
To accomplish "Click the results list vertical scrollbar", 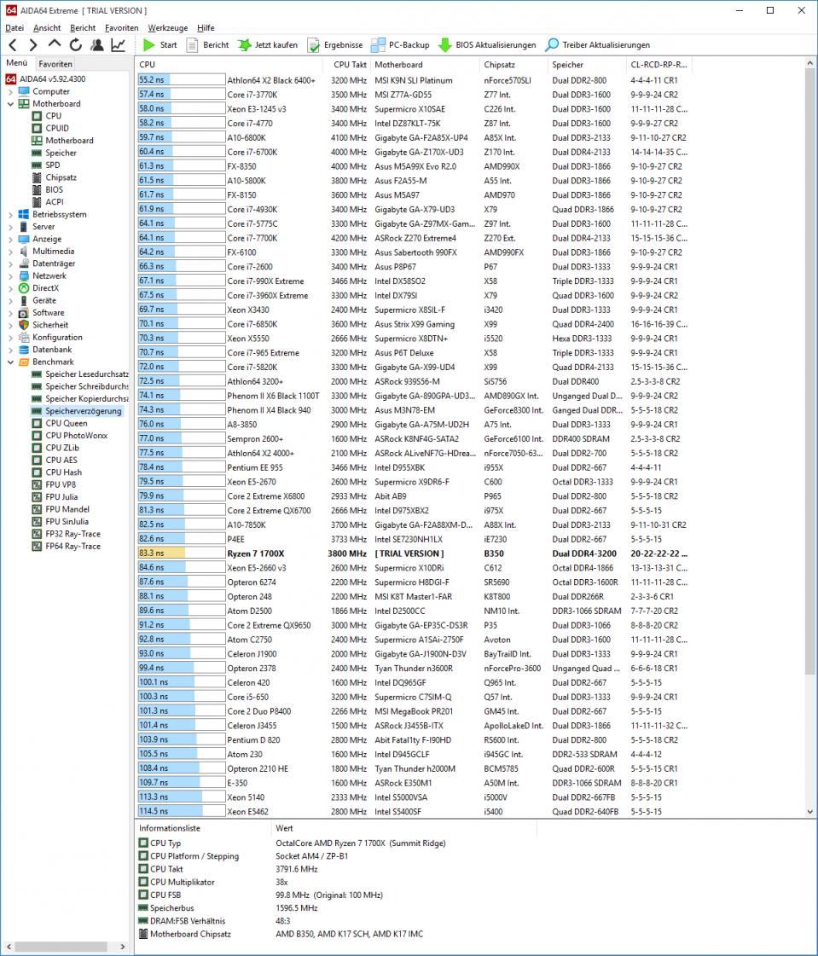I will [810, 372].
